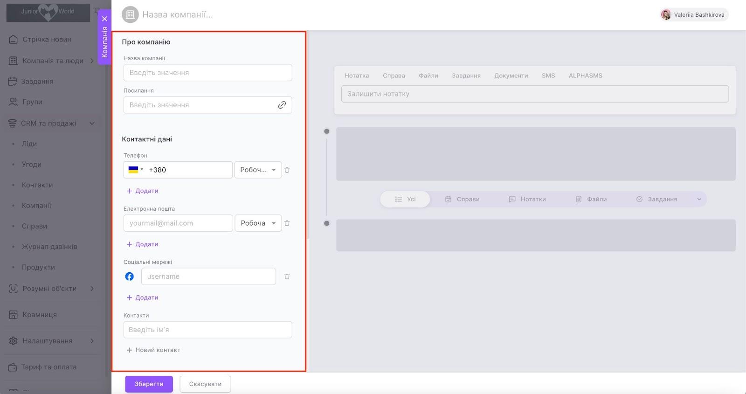Remove the social network row via trash icon
The width and height of the screenshot is (746, 394).
(287, 276)
